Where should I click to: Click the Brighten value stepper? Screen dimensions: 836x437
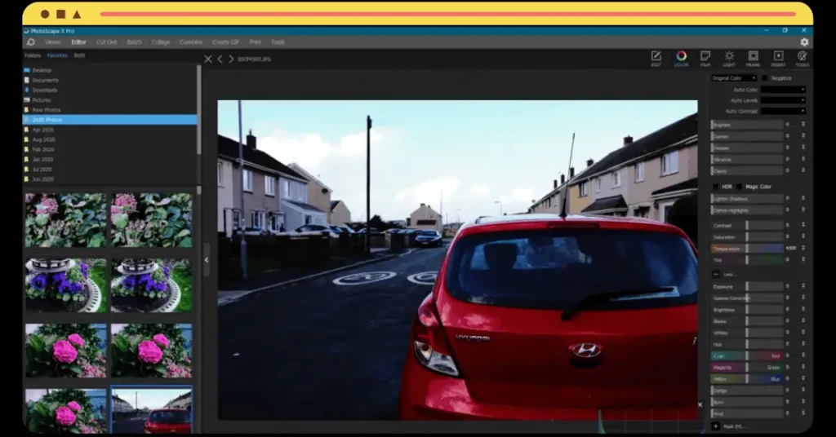803,125
